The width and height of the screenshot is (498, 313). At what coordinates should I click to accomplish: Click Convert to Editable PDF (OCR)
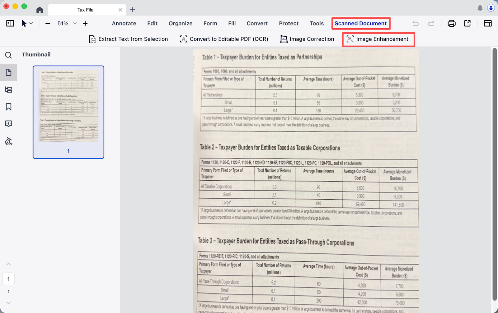point(224,39)
